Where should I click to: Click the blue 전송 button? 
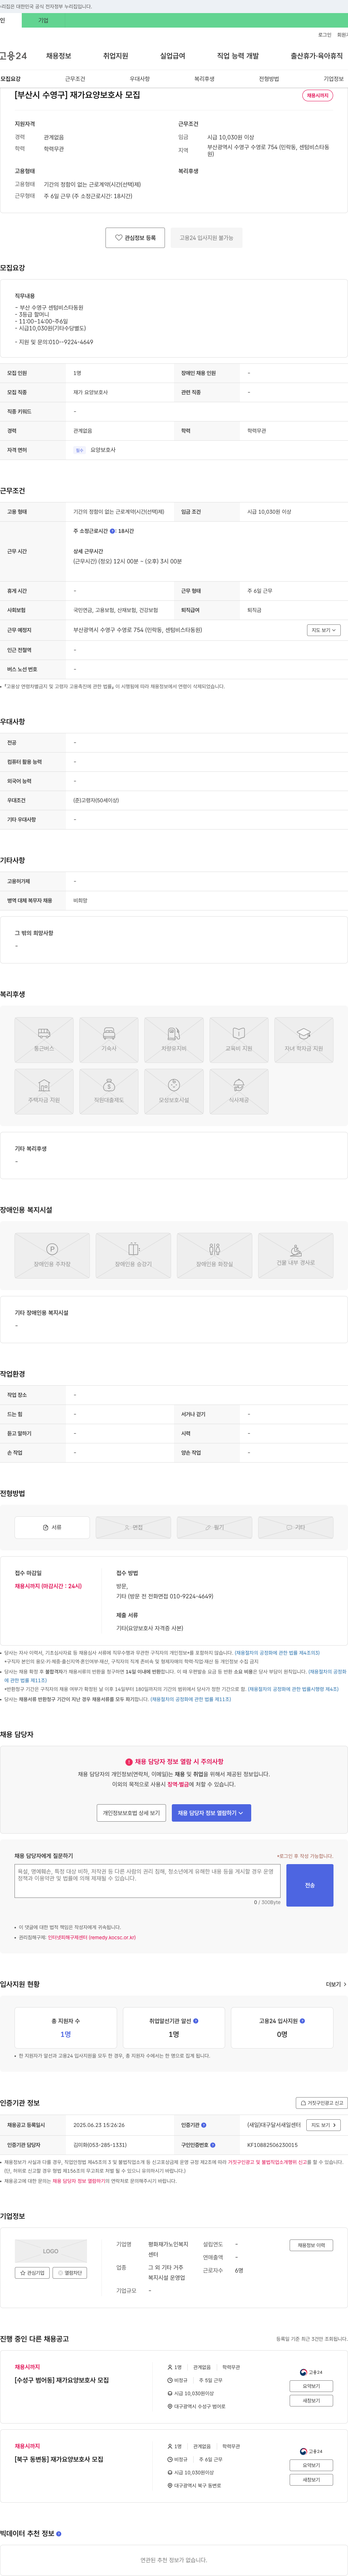coord(310,1885)
